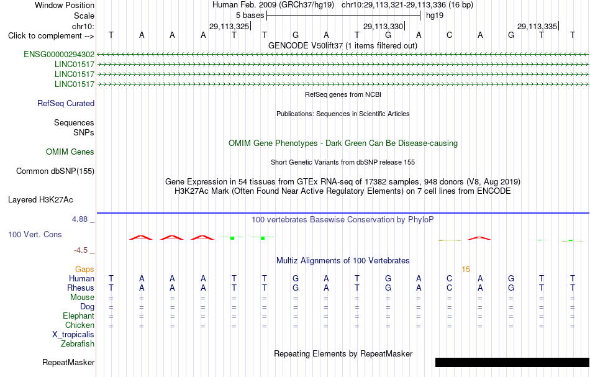Click the GENCODE V50lift37 track title
The height and width of the screenshot is (377, 590).
click(x=343, y=45)
